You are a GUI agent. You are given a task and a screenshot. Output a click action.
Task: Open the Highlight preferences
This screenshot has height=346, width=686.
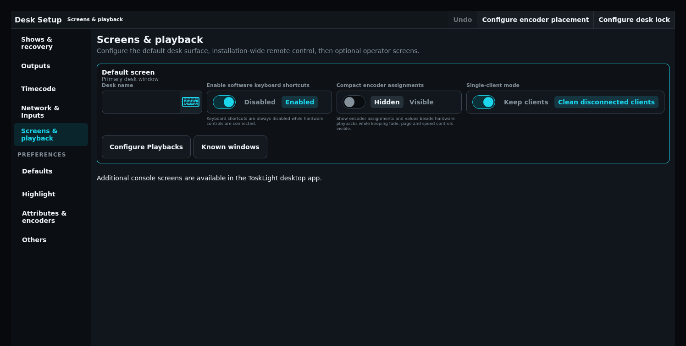[x=51, y=194]
